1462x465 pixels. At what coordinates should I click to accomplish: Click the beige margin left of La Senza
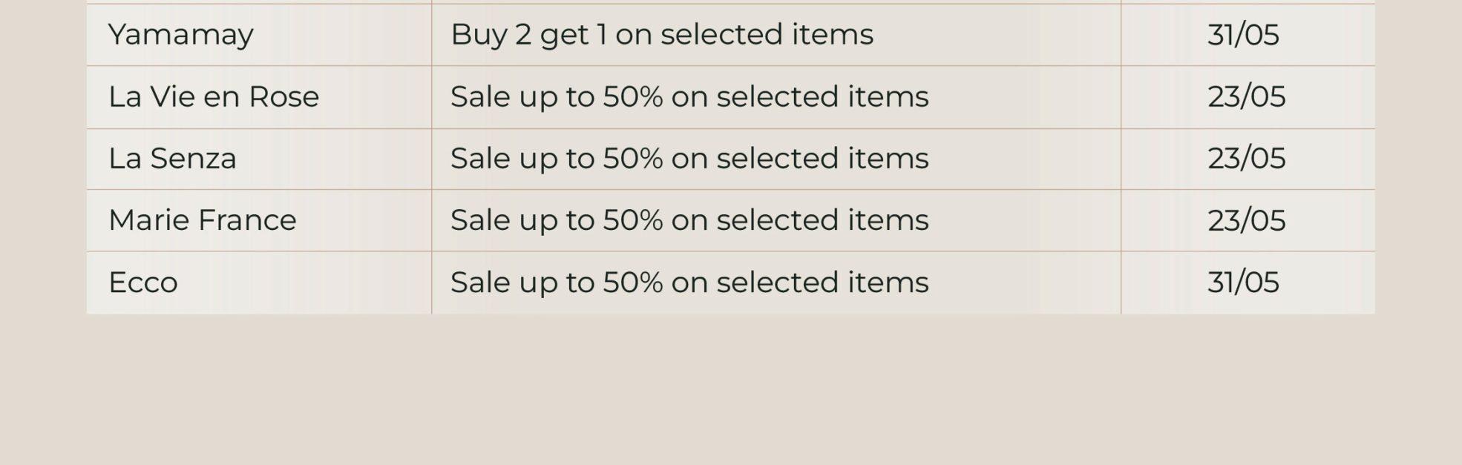click(43, 159)
